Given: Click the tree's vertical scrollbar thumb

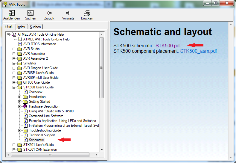Looking at the screenshot, I should [x=102, y=68].
